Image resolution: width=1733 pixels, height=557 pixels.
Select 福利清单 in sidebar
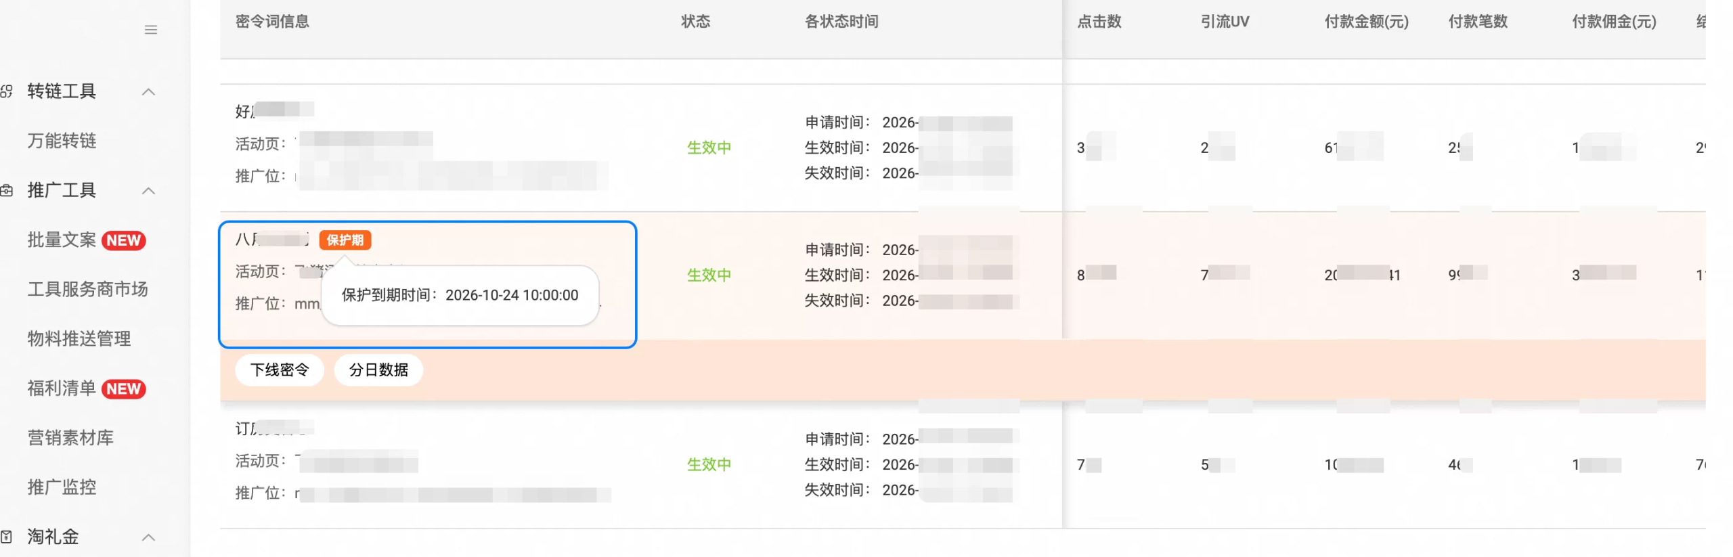[62, 388]
